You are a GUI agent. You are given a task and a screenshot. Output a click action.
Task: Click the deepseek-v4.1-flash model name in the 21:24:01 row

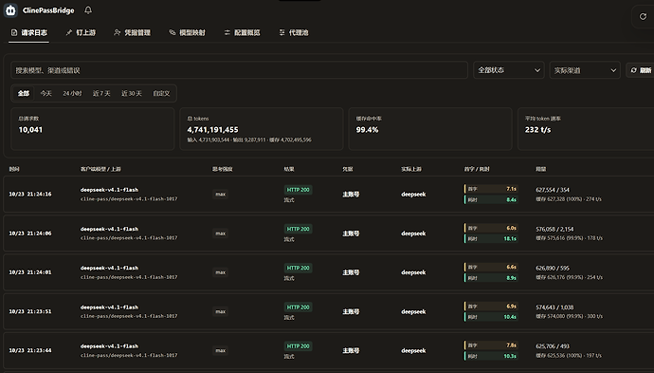pos(109,268)
